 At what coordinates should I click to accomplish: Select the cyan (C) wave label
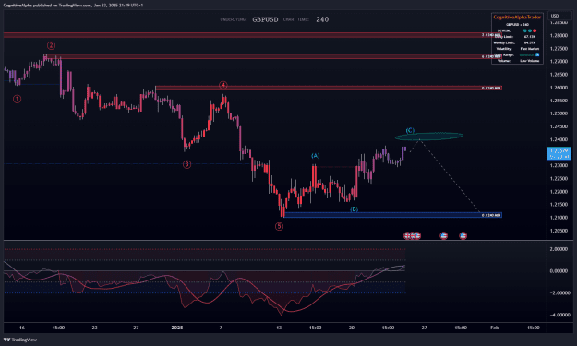(x=410, y=130)
